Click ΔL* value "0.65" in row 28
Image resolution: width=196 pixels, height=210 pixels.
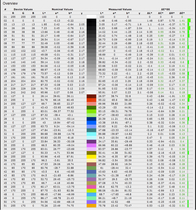(x=149, y=119)
